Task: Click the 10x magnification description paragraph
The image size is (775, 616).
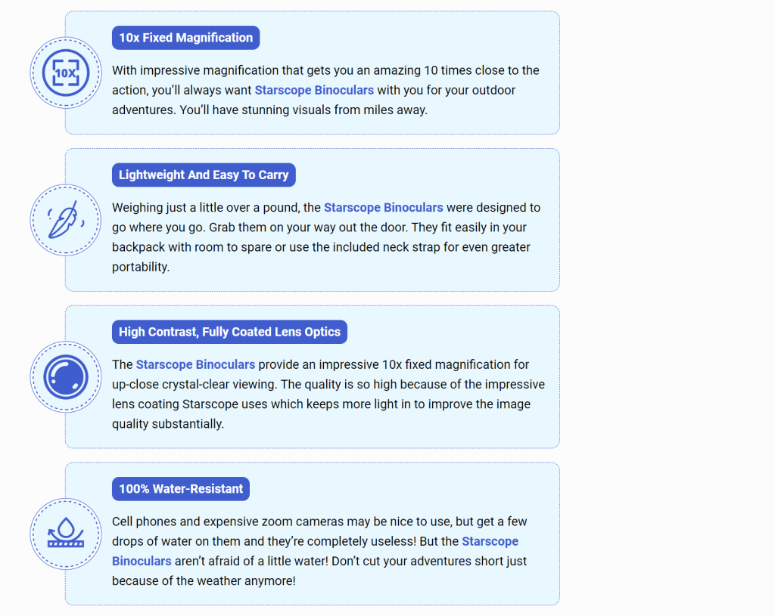Action: click(325, 91)
